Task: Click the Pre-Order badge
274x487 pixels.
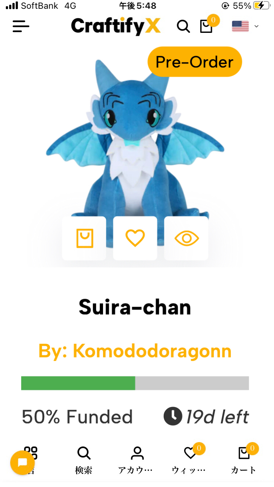Action: 195,62
